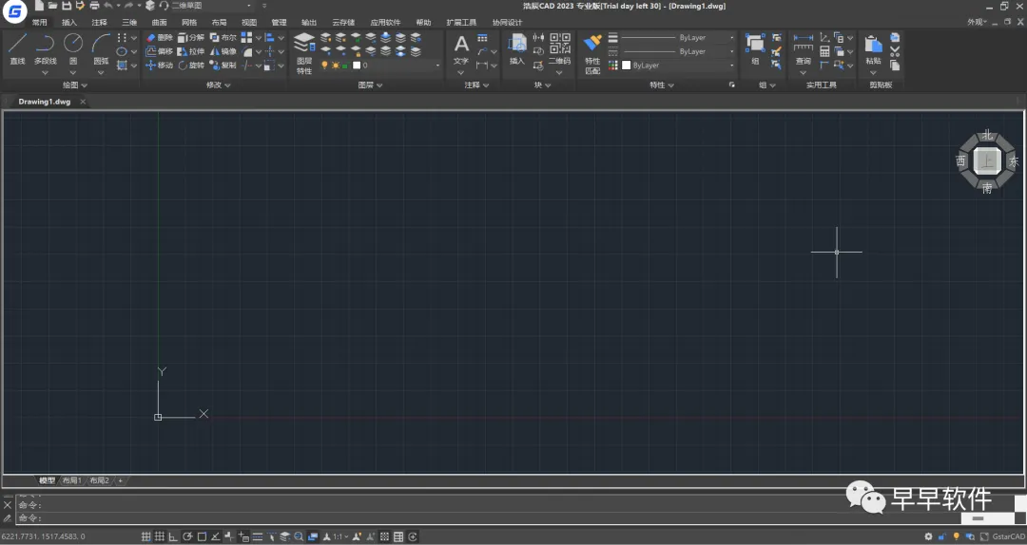
Task: Click the Drawing1.dwg document tab
Action: coord(45,102)
